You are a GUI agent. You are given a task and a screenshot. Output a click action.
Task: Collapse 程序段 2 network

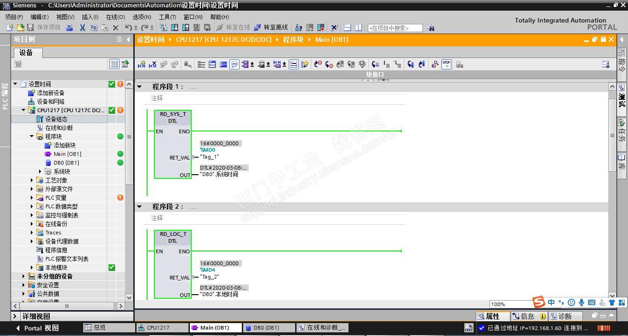139,206
